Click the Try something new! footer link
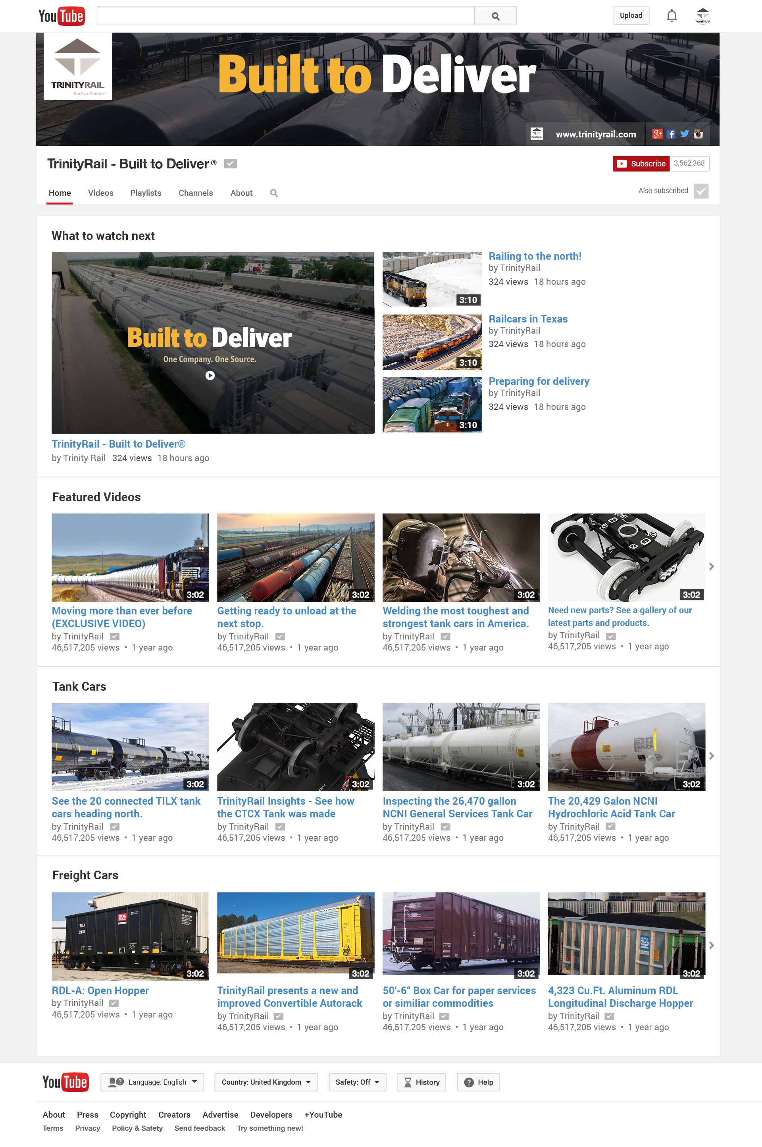This screenshot has width=762, height=1147. (x=270, y=1128)
